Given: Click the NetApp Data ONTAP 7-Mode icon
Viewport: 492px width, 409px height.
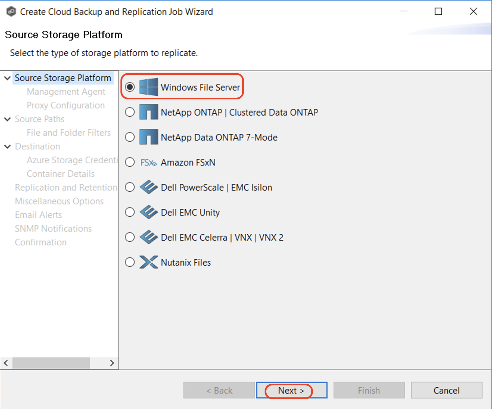Looking at the screenshot, I should (149, 137).
